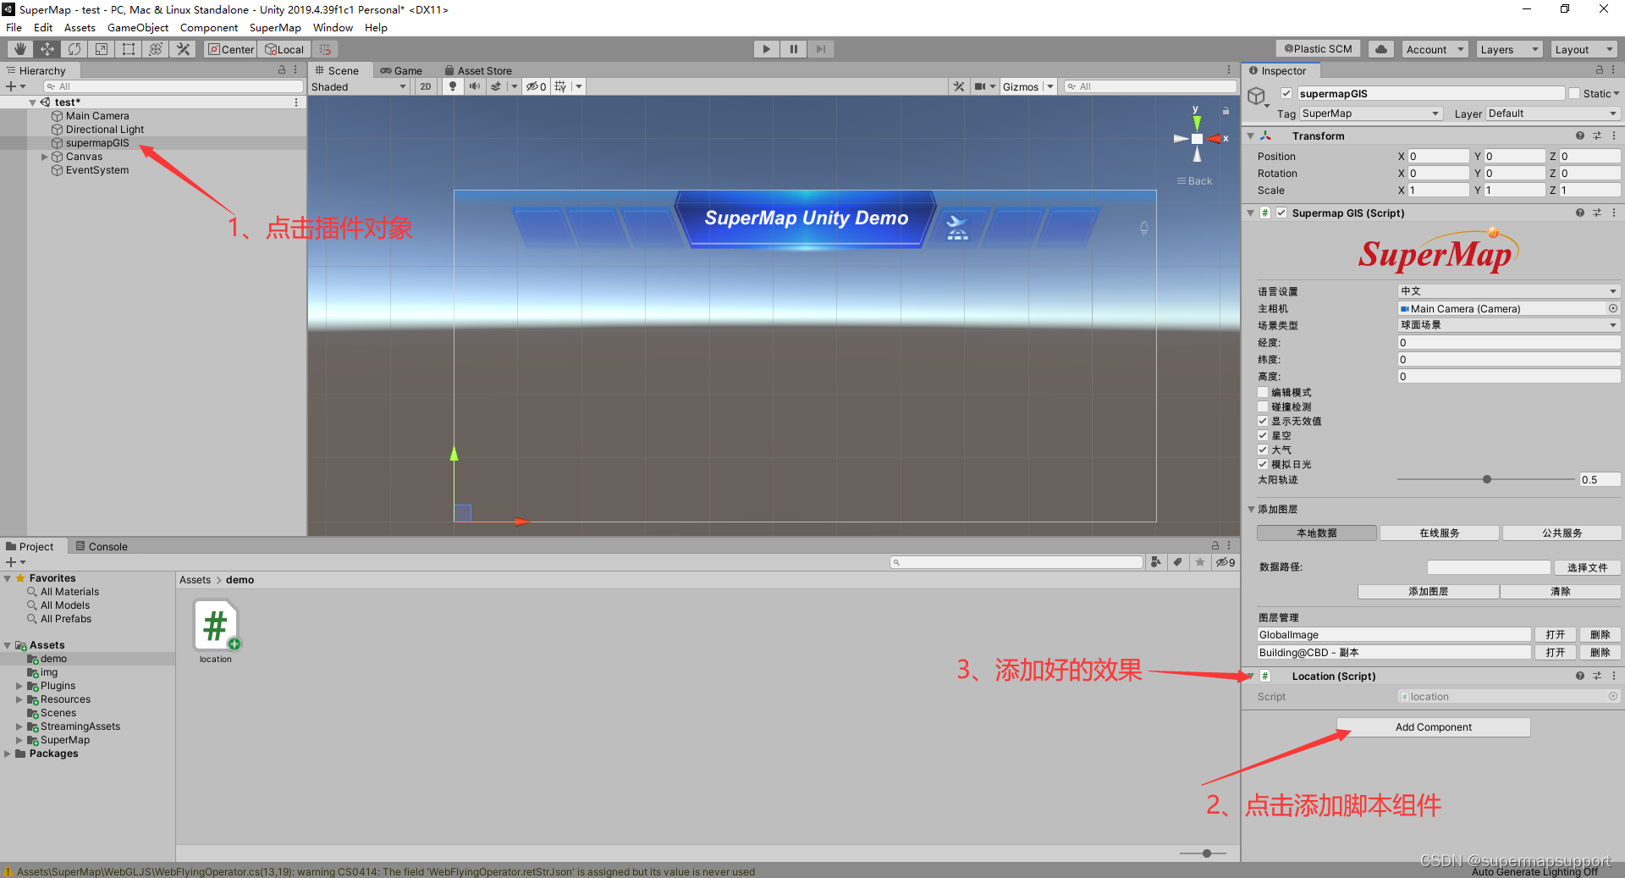Viewport: 1625px width, 878px height.
Task: Lock the Hierarchy panel
Action: point(282,70)
